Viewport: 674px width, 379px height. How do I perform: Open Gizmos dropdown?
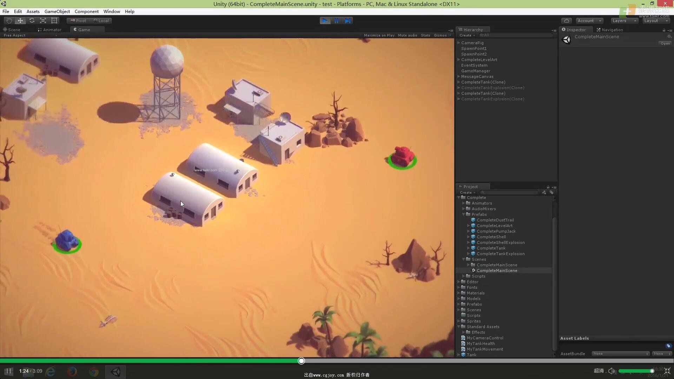(x=442, y=35)
